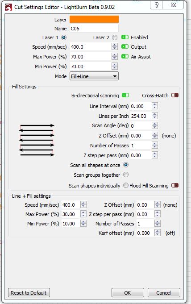Select the Laser 2 radio button
The image size is (191, 304).
pos(115,37)
